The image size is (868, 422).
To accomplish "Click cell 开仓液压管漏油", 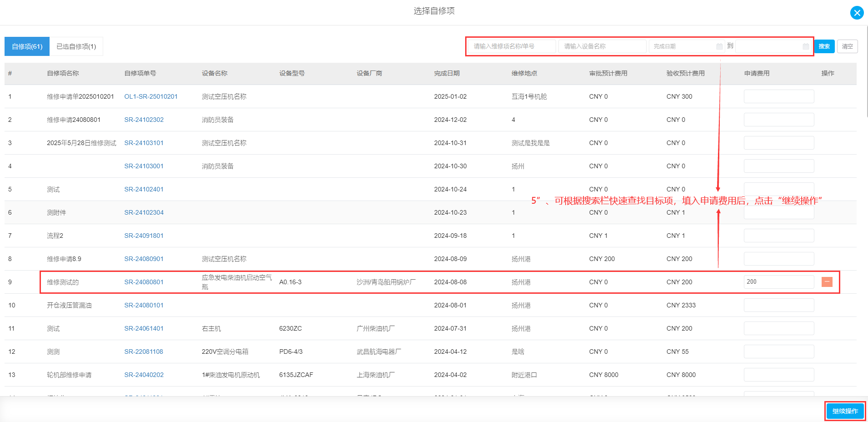I will pos(69,305).
